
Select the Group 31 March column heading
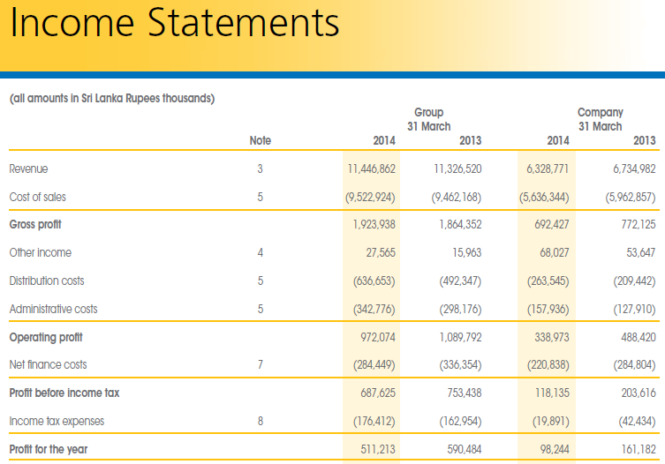[428, 119]
